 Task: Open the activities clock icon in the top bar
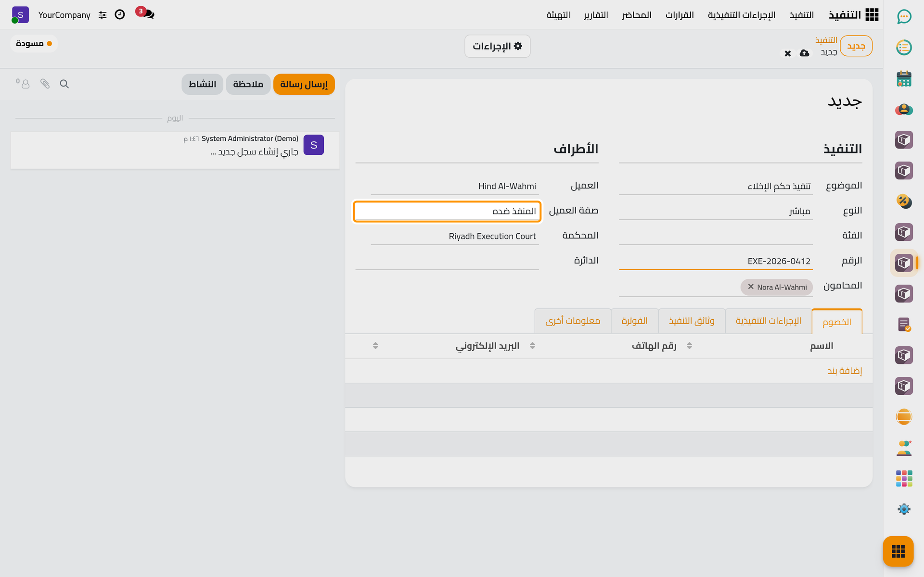[120, 14]
